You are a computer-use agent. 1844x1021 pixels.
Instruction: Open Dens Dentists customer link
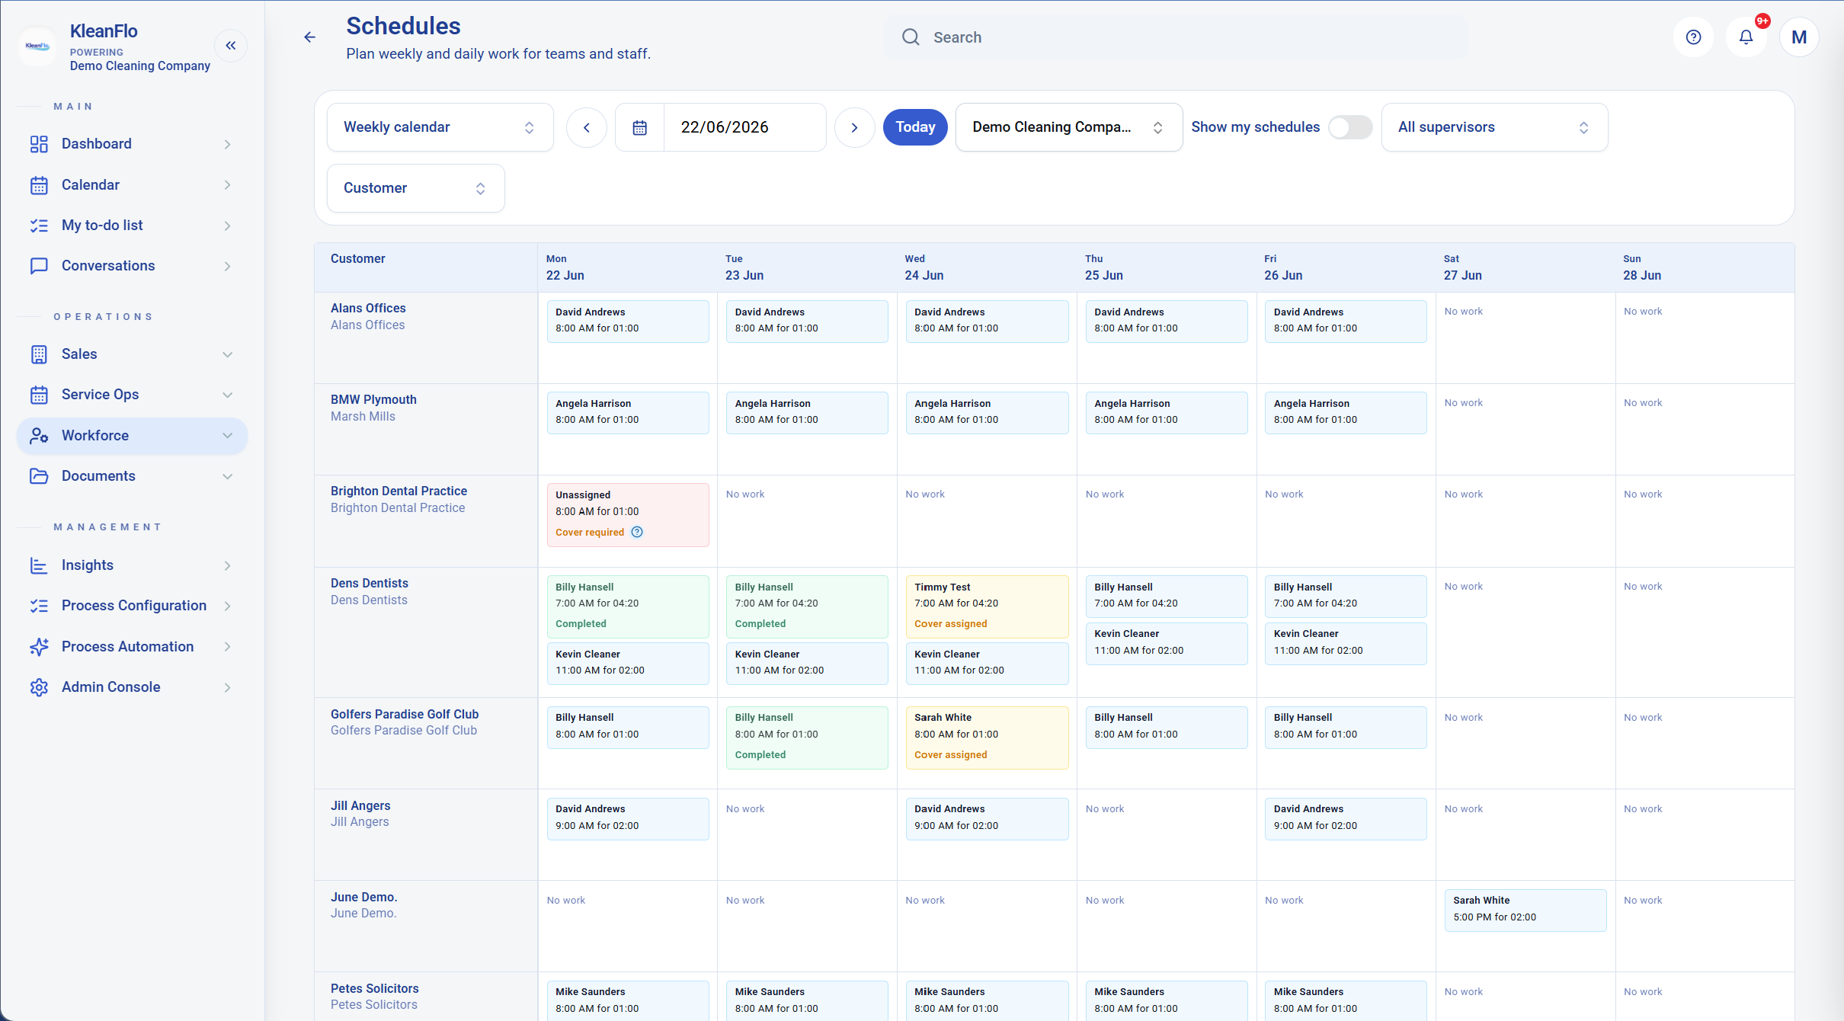370,583
